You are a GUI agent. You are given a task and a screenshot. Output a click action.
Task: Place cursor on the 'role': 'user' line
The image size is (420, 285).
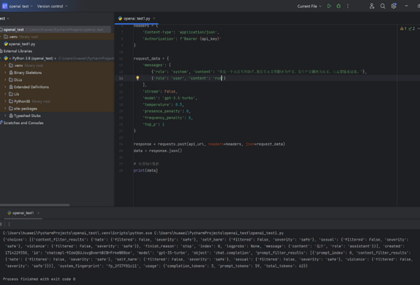(188, 78)
